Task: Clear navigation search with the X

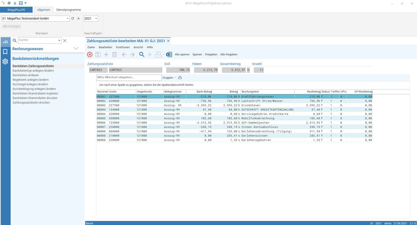Action: click(x=65, y=40)
